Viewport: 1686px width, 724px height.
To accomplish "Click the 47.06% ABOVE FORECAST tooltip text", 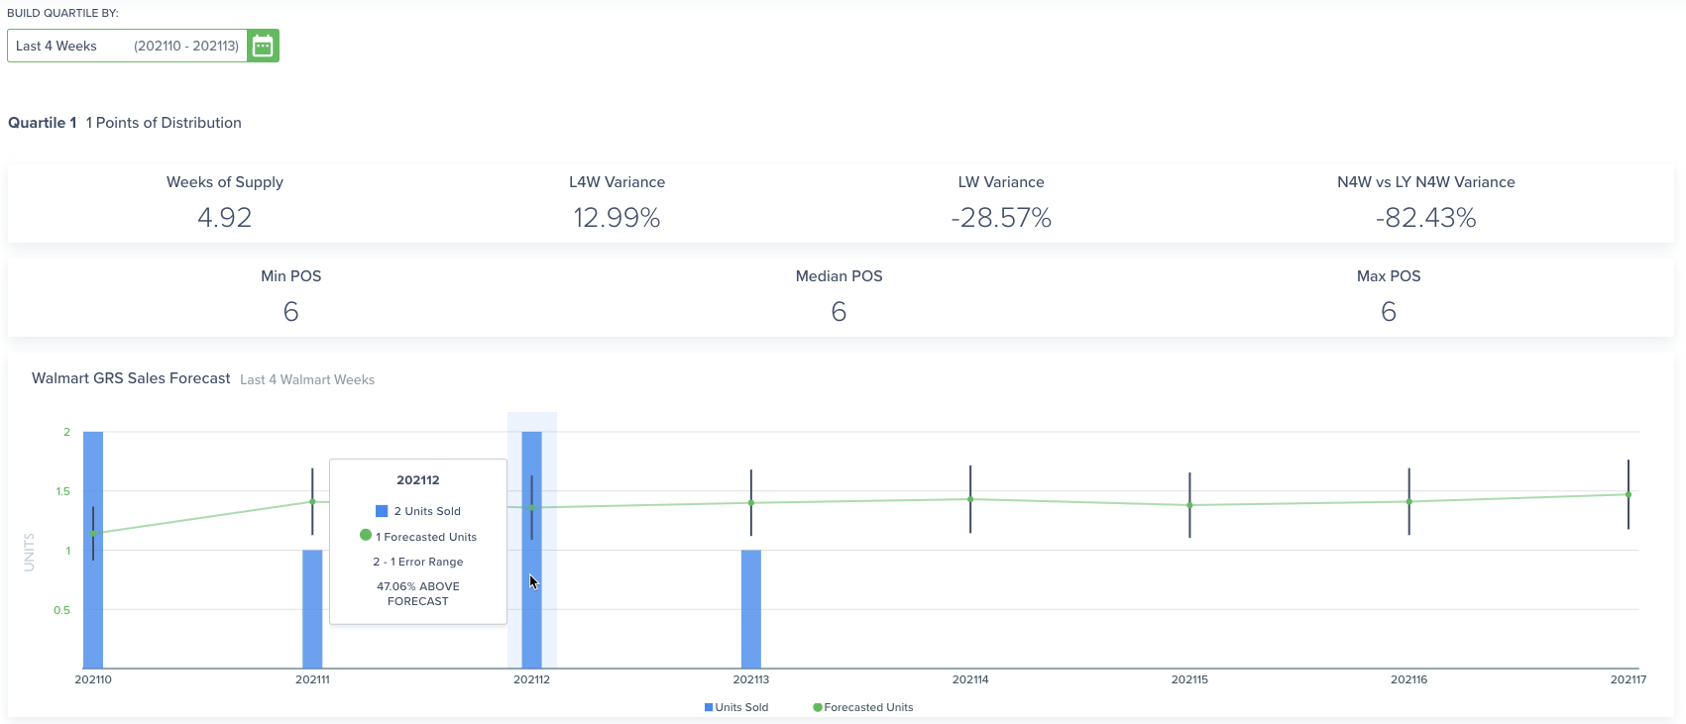I will (x=418, y=593).
